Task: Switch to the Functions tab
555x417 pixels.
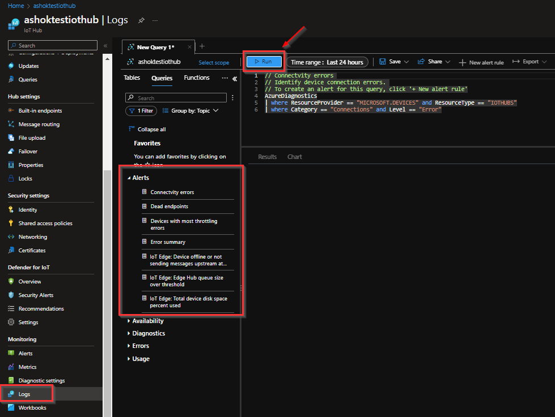Action: coord(196,78)
